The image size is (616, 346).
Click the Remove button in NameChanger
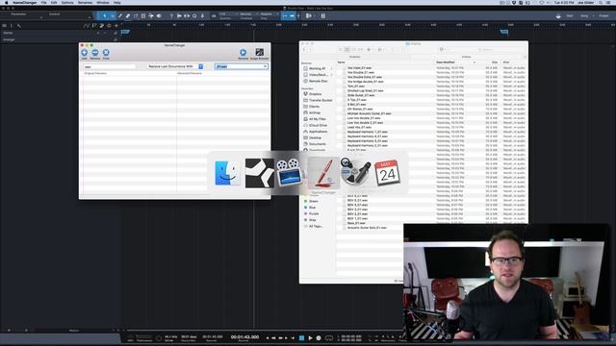[95, 54]
